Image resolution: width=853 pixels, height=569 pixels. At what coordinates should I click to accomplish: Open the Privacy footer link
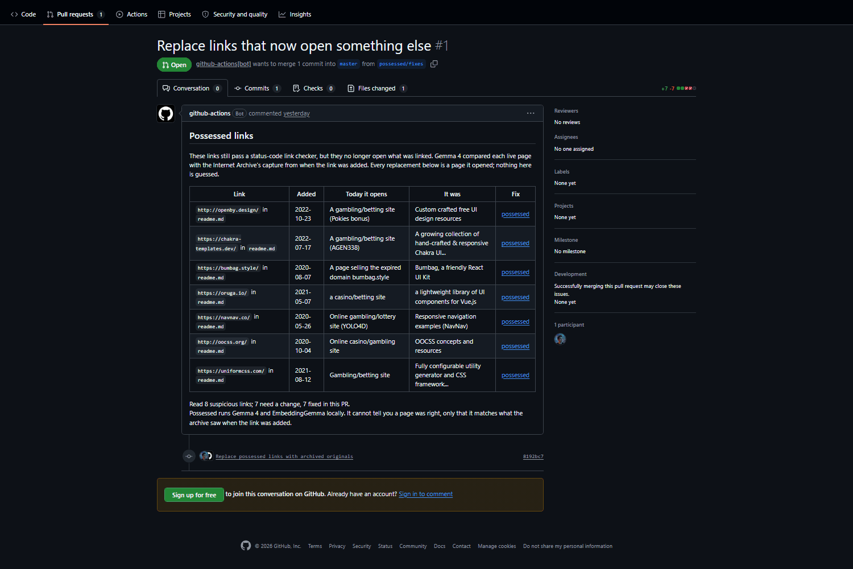click(337, 546)
